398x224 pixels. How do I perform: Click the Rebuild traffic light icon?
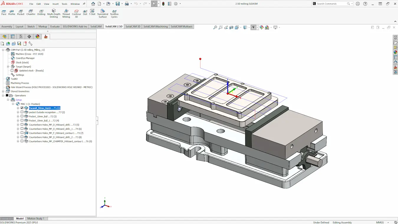click(164, 4)
